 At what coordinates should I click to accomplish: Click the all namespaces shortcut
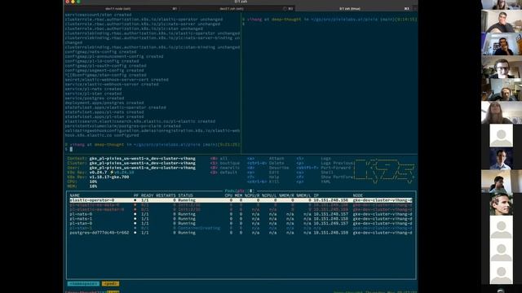(x=223, y=159)
